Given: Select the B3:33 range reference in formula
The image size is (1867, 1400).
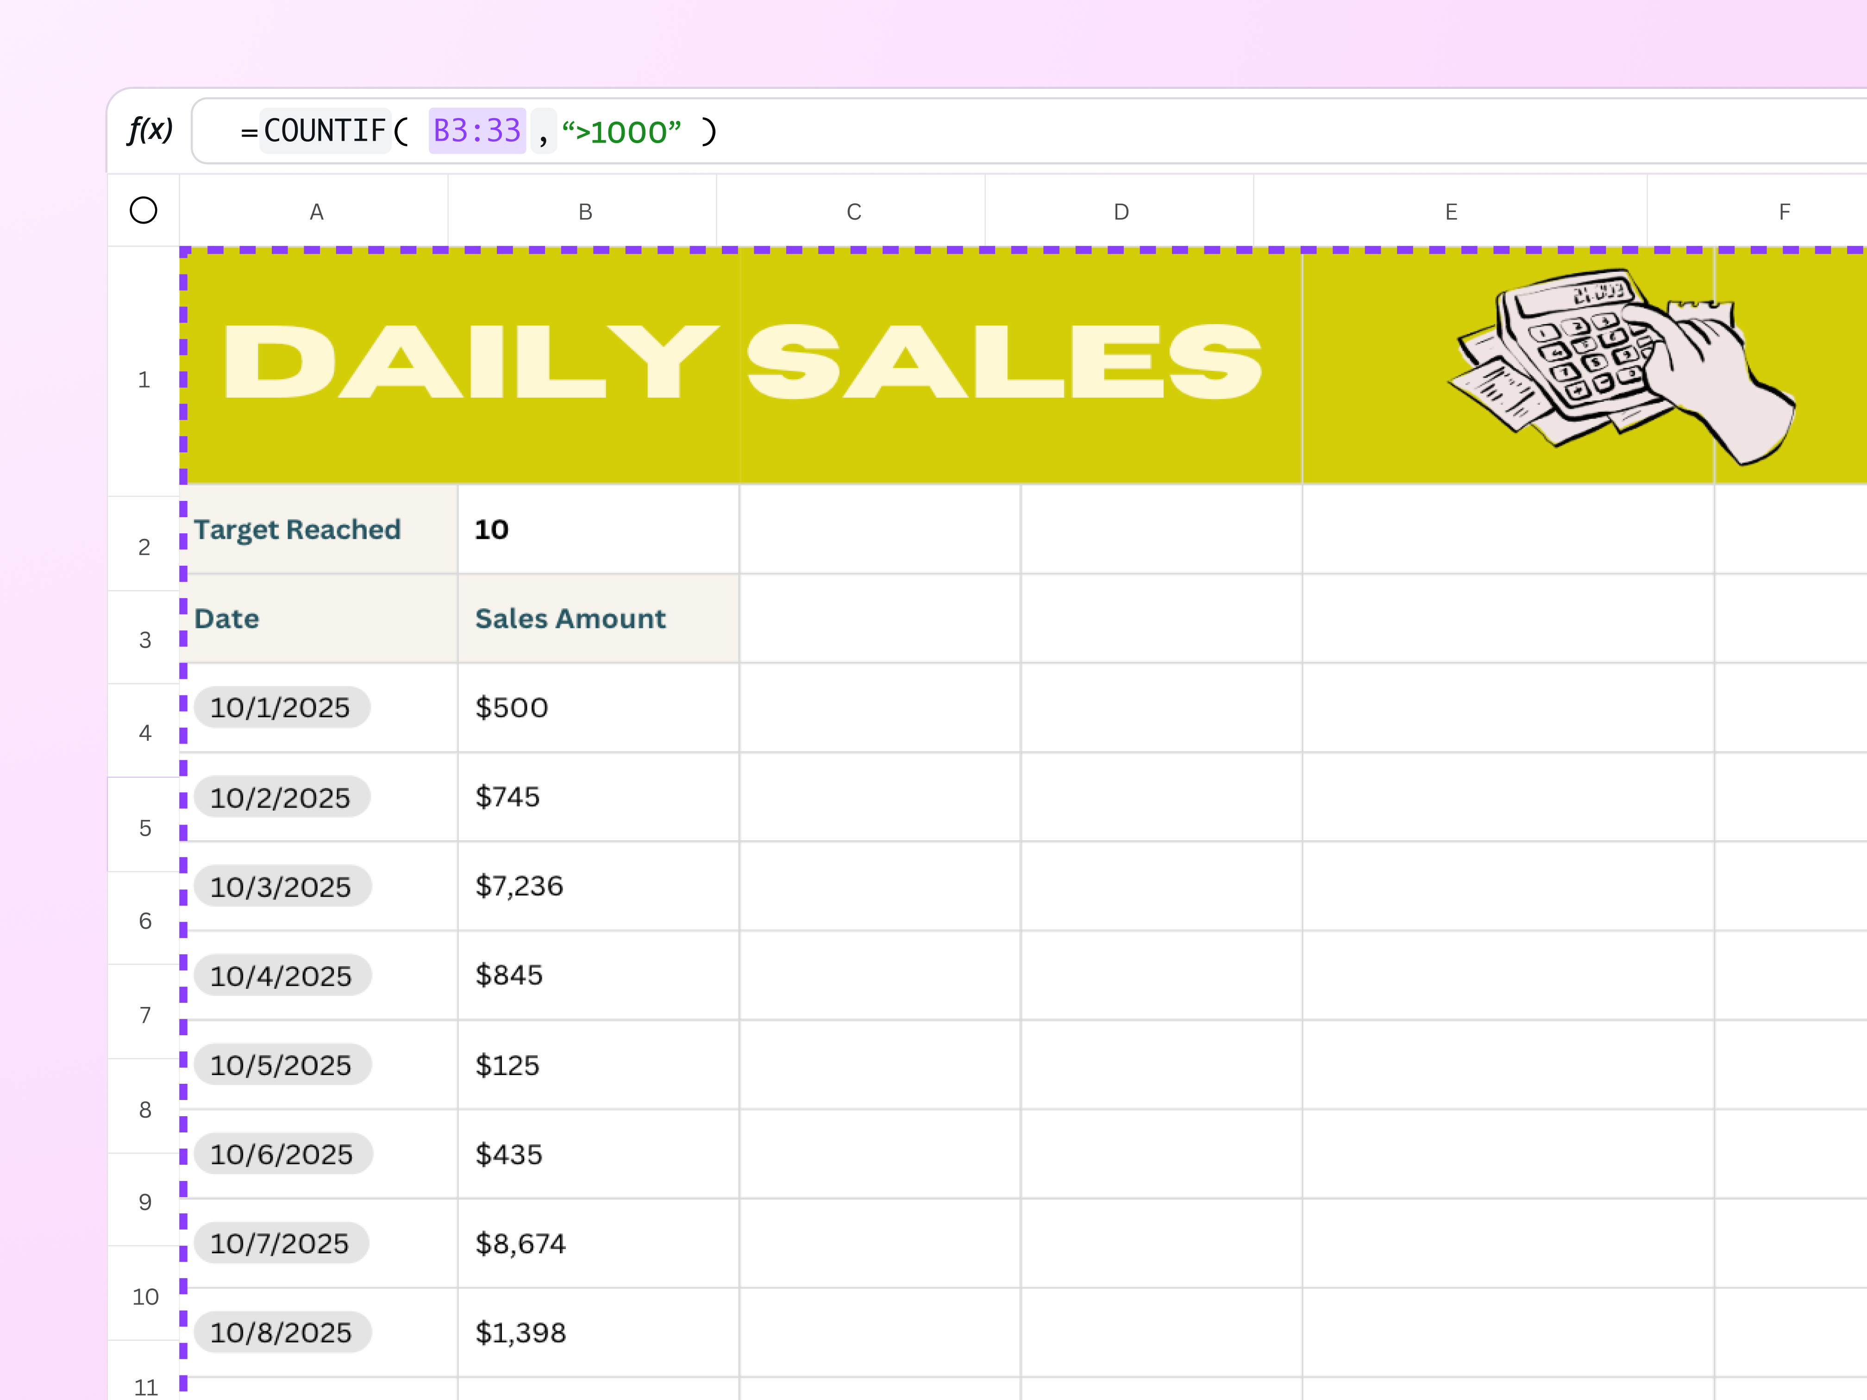Looking at the screenshot, I should pos(477,131).
